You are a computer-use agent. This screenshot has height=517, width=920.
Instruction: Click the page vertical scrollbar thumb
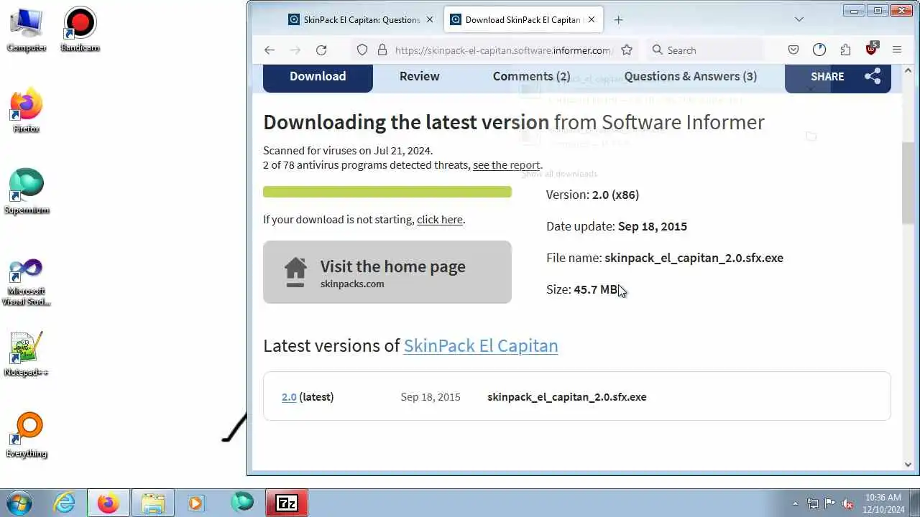point(908,182)
